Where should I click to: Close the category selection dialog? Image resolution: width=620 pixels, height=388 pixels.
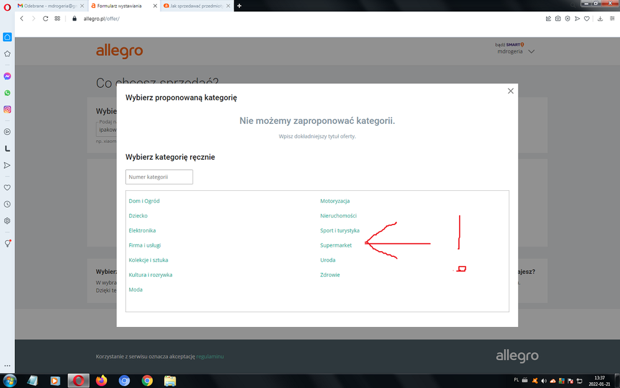[511, 91]
